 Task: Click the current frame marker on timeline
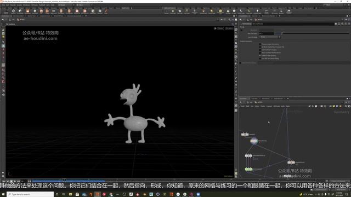pos(64,180)
